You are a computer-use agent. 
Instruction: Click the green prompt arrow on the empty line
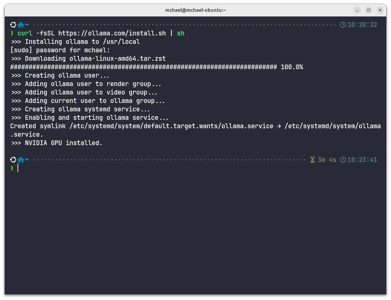pos(12,168)
